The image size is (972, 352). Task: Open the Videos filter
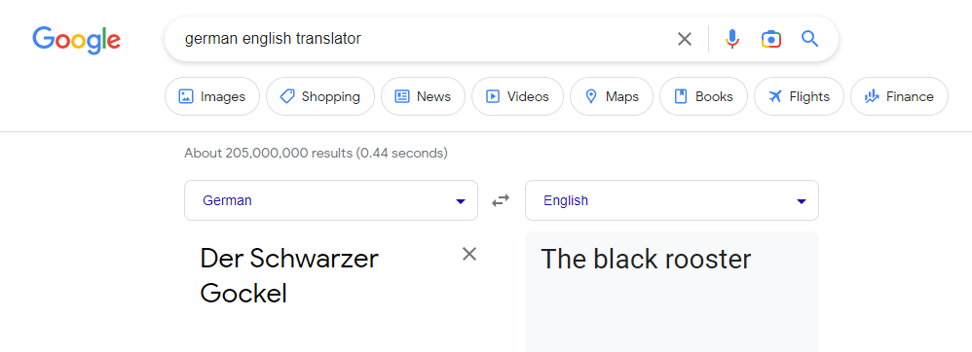[x=517, y=96]
